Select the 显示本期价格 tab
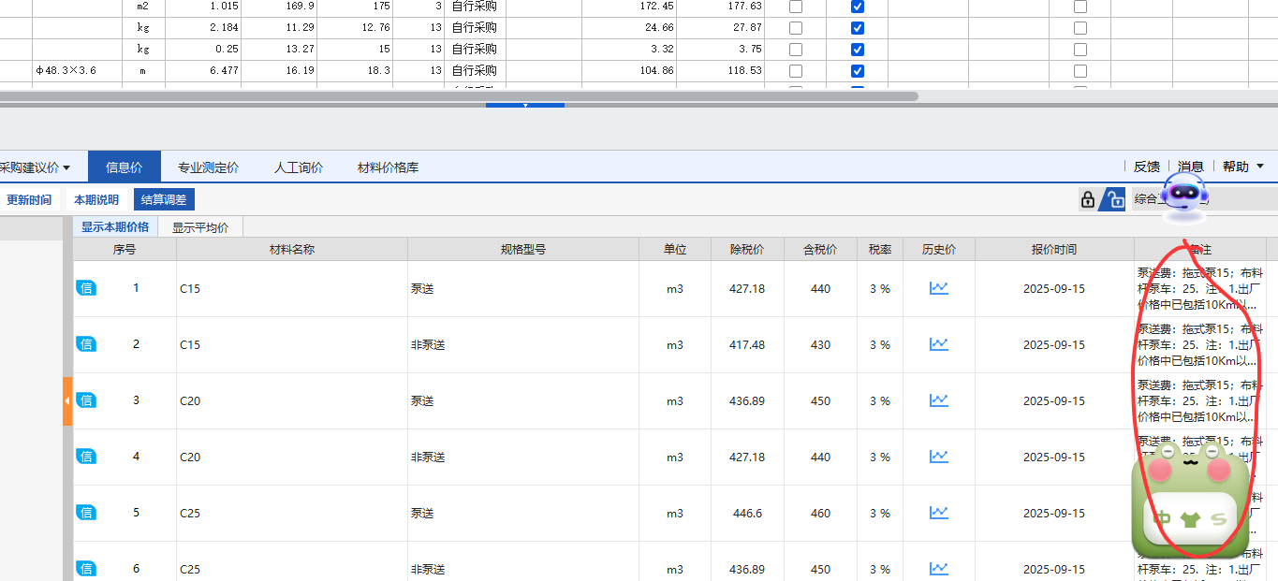This screenshot has height=581, width=1278. (x=115, y=226)
